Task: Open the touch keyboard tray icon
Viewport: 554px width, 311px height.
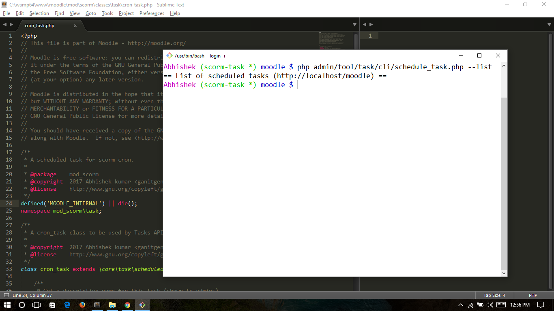Action: tap(501, 305)
